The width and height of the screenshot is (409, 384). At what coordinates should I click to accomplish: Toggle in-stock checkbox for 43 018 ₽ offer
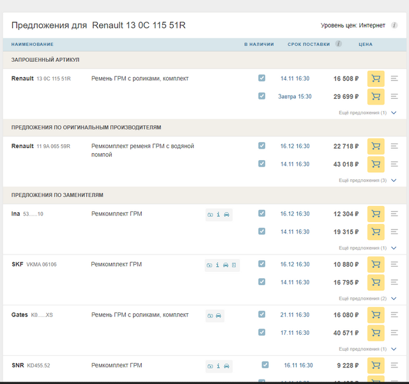(x=261, y=163)
